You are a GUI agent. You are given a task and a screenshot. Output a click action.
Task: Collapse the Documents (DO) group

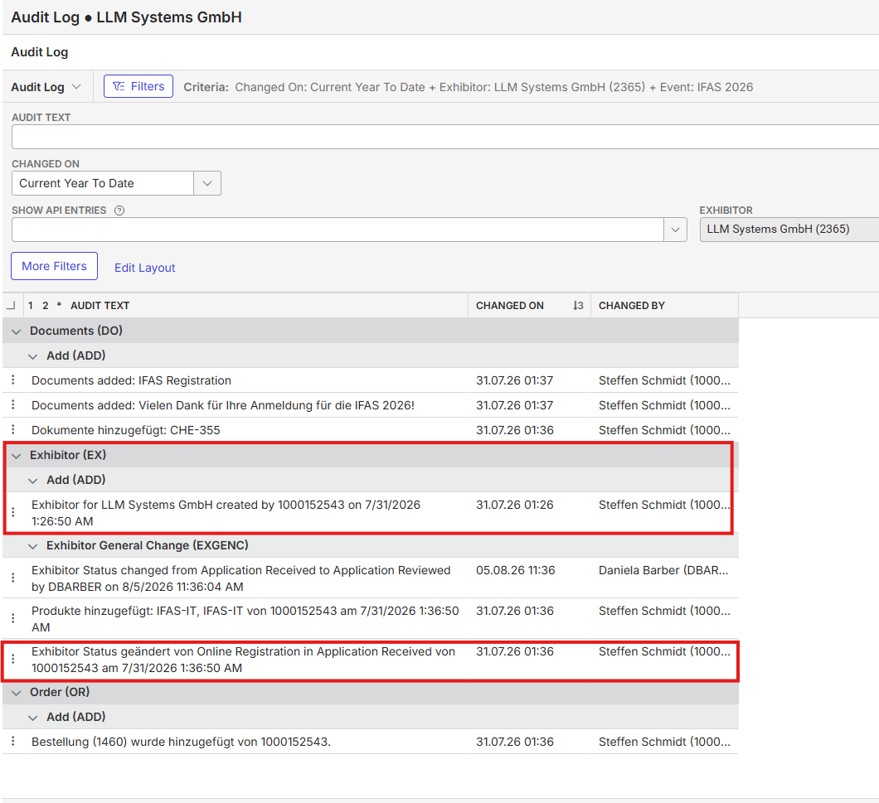(x=17, y=331)
